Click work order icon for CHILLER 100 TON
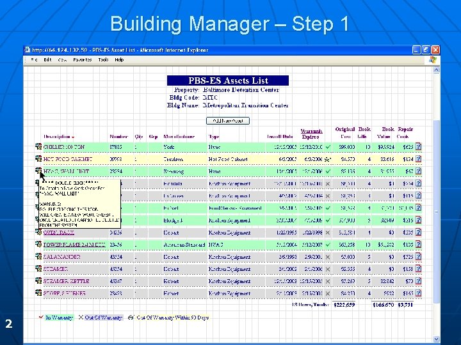The width and height of the screenshot is (461, 345). [38, 146]
